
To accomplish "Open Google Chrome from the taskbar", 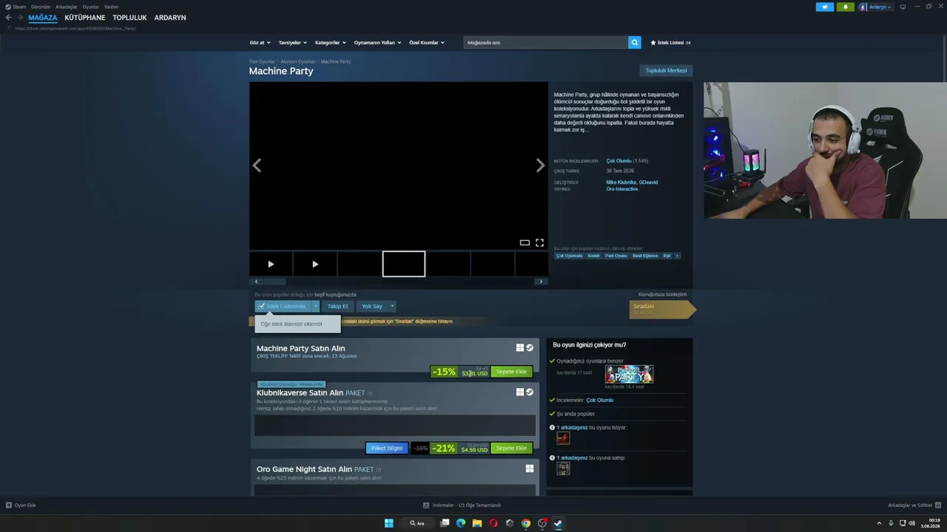I will (x=526, y=523).
